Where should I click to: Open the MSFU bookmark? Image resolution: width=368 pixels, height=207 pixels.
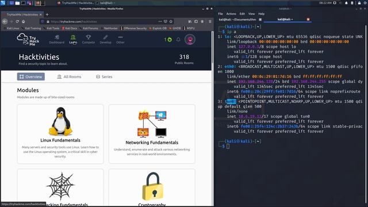[x=189, y=28]
